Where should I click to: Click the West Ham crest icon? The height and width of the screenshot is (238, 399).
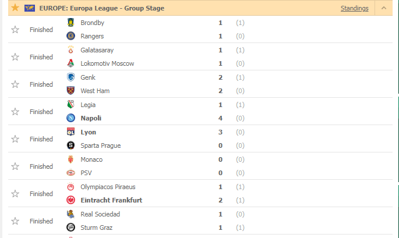coord(70,91)
